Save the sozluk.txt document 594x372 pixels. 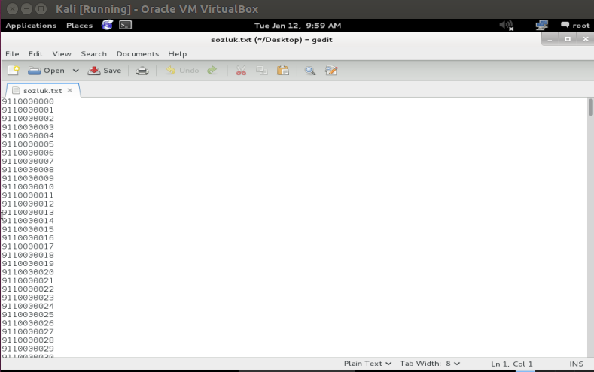(105, 71)
